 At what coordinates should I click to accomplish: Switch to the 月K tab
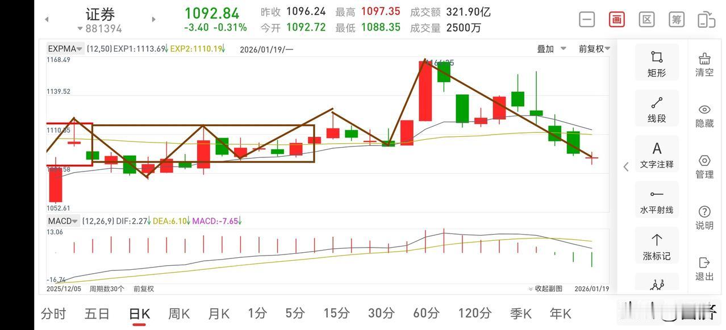[x=219, y=314]
